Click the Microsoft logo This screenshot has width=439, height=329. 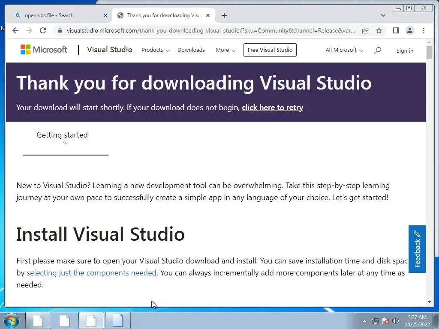(44, 50)
